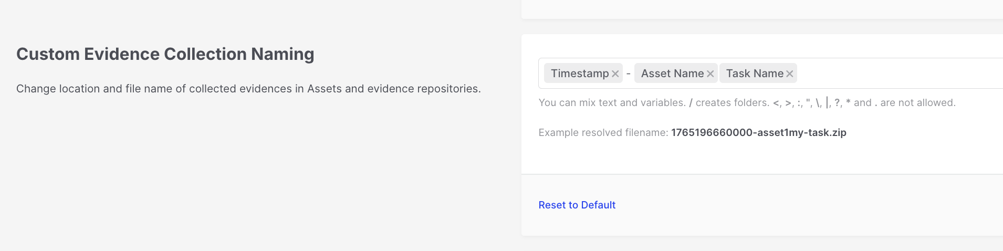Click the description text about evidence repositories
The height and width of the screenshot is (251, 1003).
pyautogui.click(x=248, y=89)
